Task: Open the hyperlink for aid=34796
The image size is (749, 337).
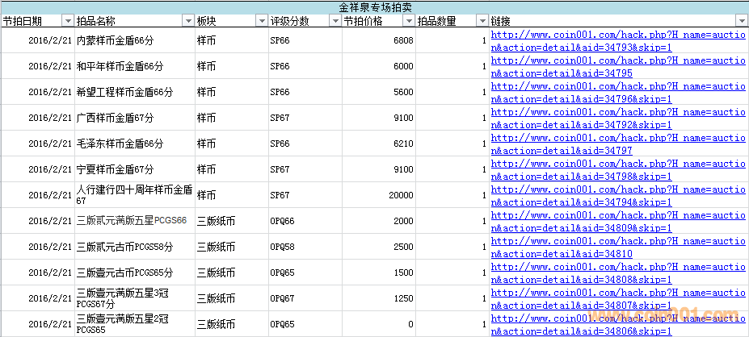Action: (x=618, y=93)
